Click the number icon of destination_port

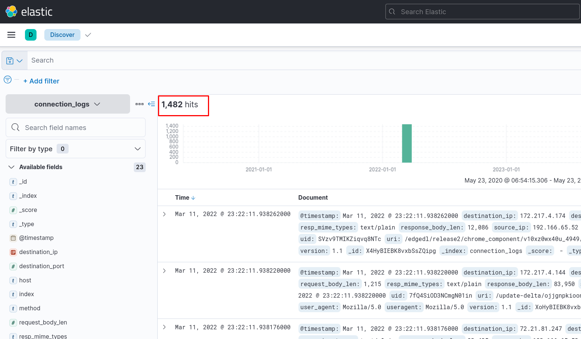tap(13, 266)
